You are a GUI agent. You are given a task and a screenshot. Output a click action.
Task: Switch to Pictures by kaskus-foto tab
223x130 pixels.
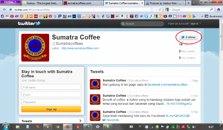(165, 3)
